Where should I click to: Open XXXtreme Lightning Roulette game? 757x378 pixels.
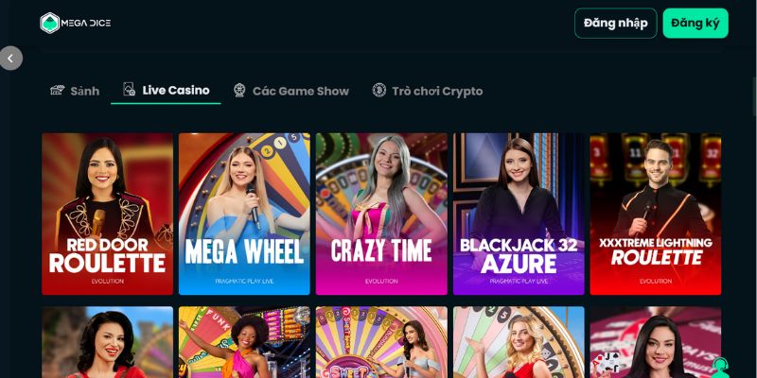click(x=656, y=215)
